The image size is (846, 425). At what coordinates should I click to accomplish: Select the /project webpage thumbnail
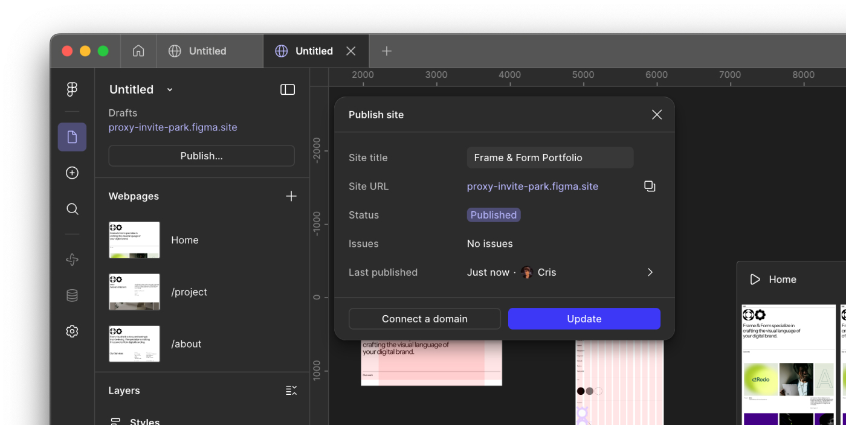(x=134, y=292)
